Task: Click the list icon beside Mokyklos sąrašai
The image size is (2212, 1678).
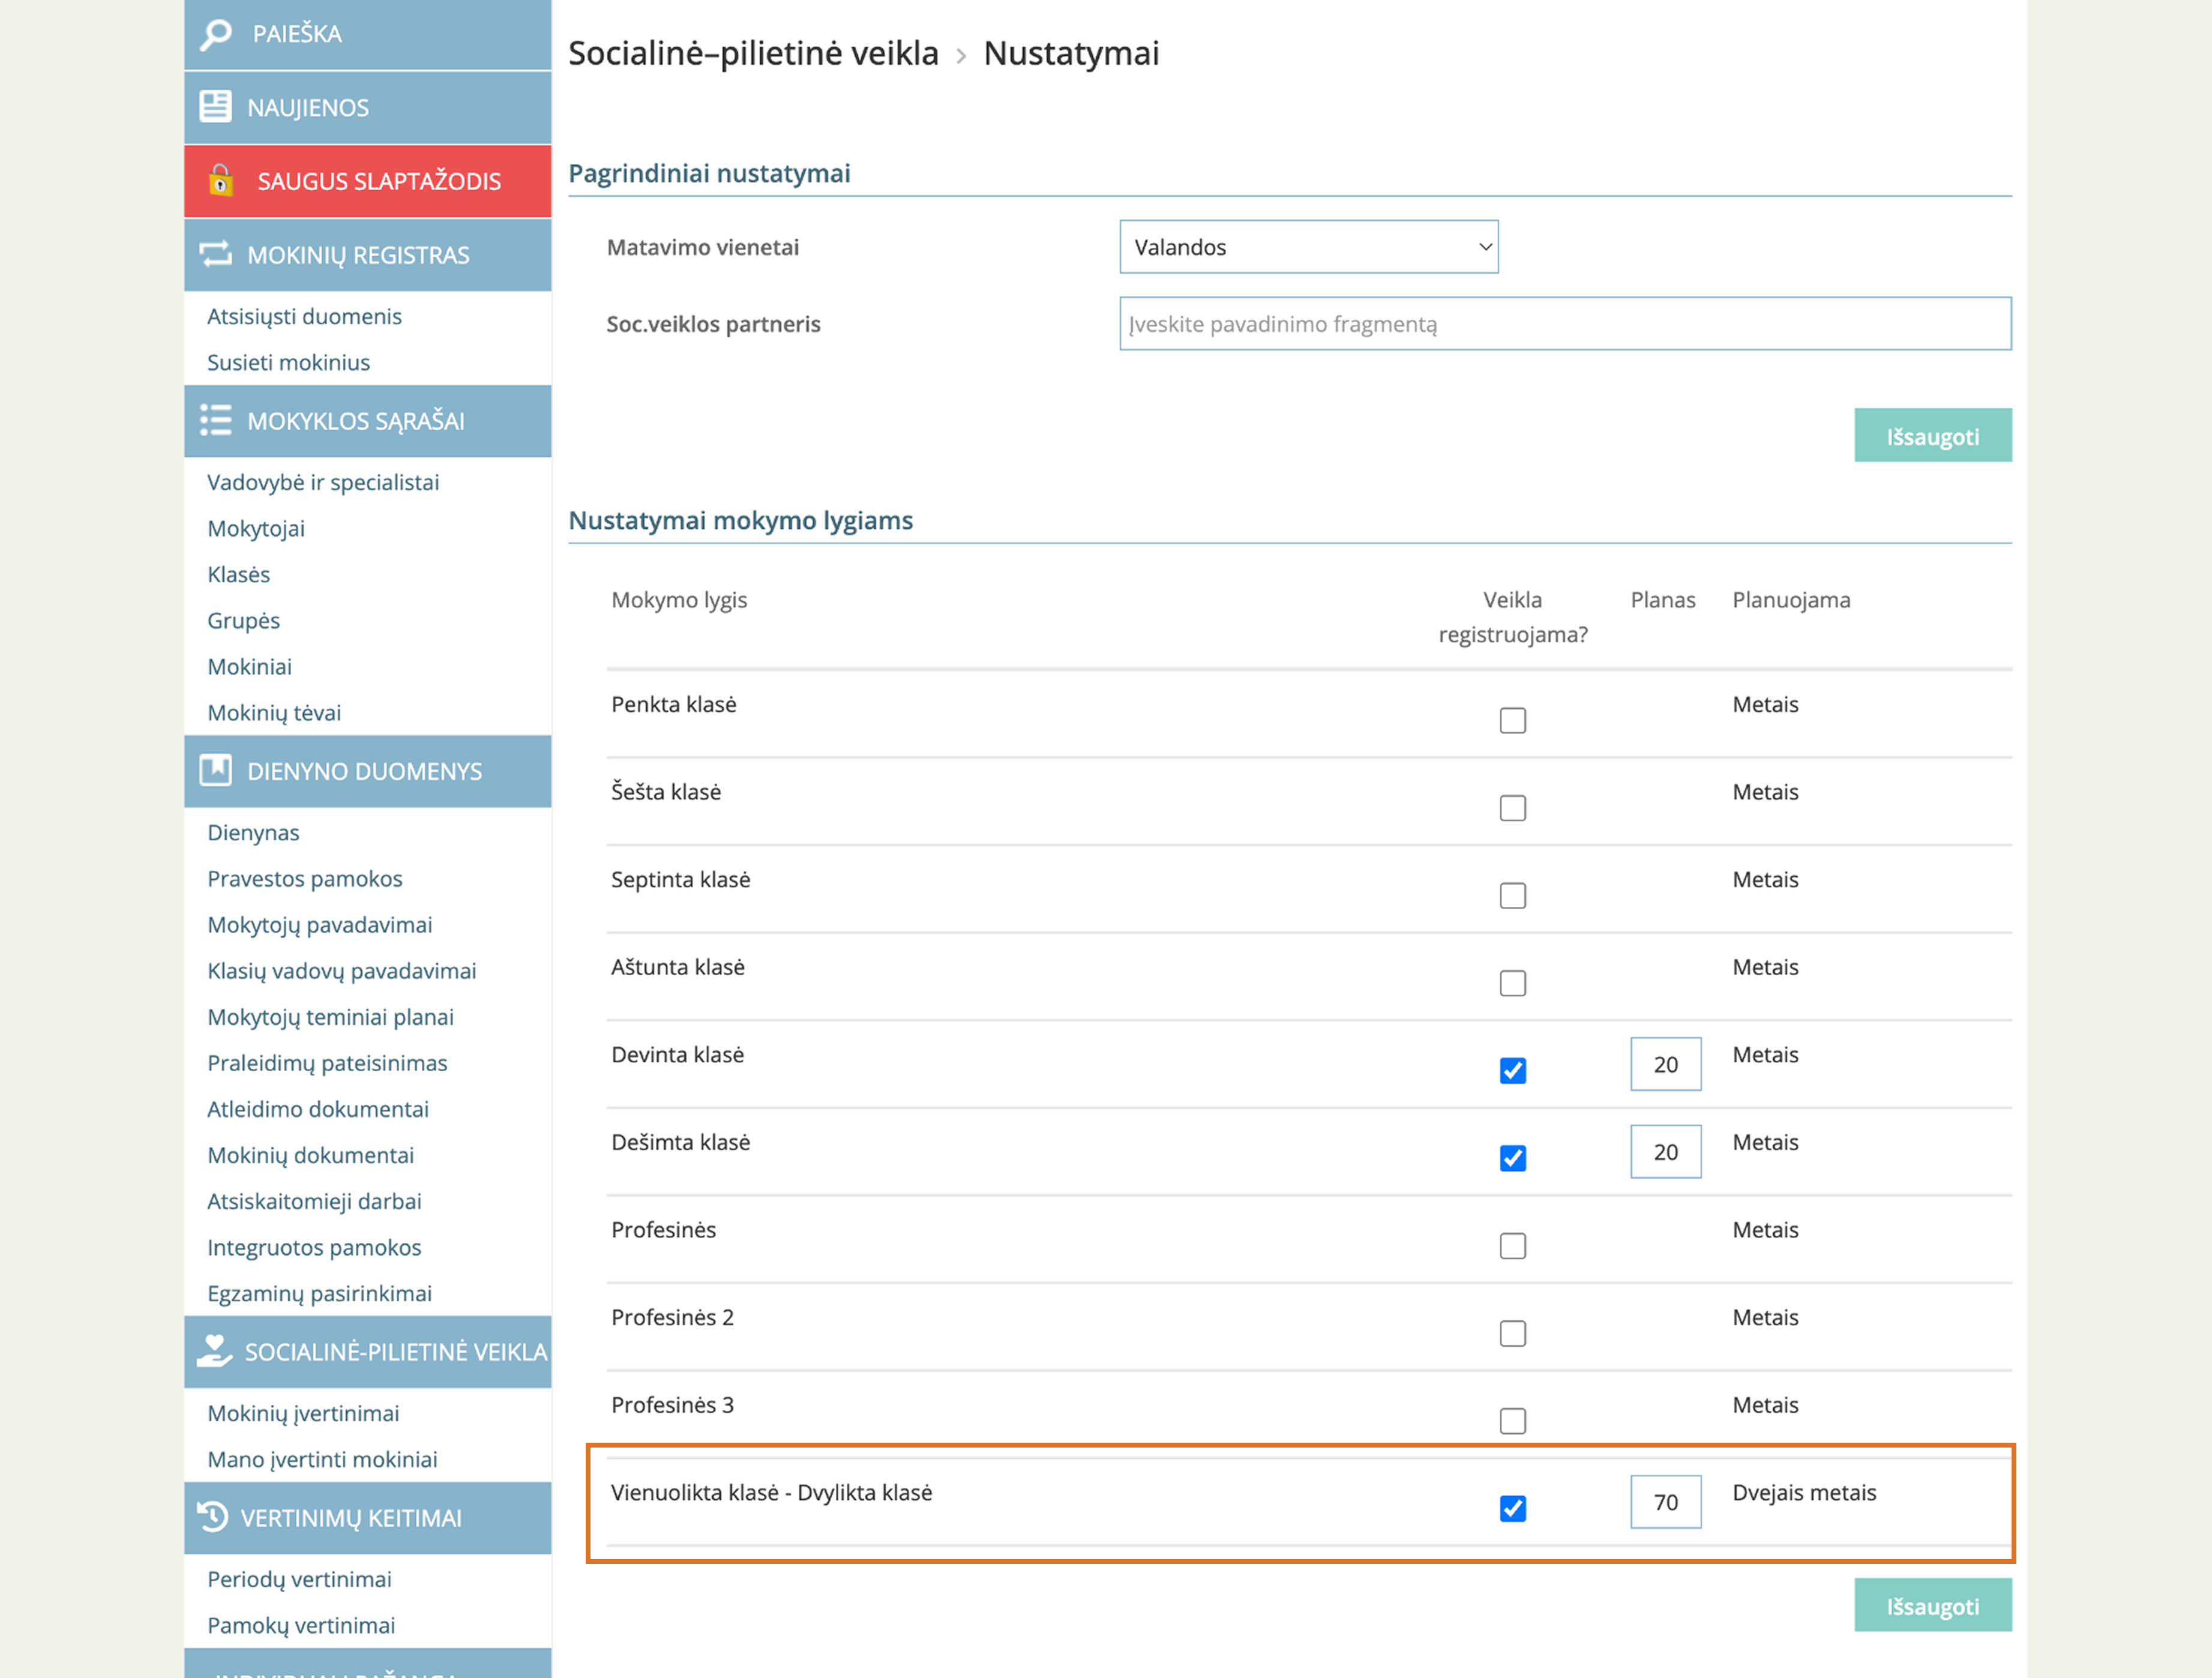Action: click(215, 420)
